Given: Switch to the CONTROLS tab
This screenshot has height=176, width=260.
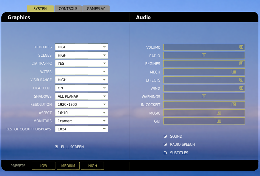Looking at the screenshot, I should (x=68, y=9).
